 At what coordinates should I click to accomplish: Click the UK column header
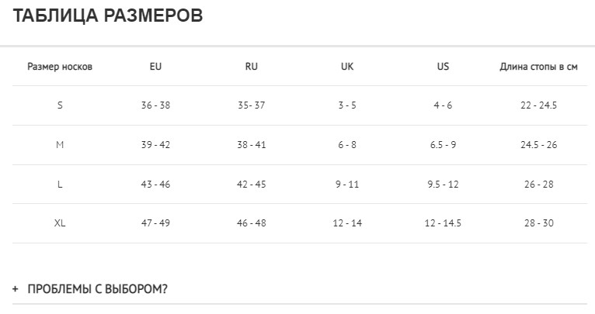pyautogui.click(x=347, y=67)
